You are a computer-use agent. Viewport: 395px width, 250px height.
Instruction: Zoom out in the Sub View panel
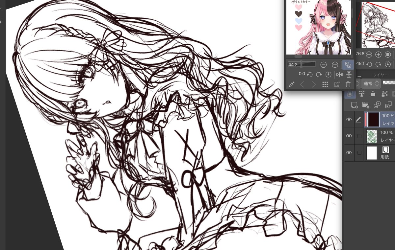(x=324, y=65)
